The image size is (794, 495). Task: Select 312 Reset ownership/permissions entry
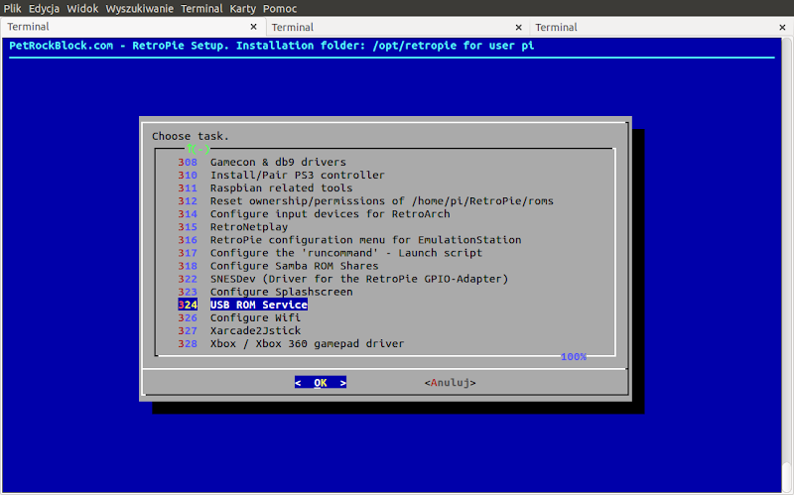click(365, 201)
